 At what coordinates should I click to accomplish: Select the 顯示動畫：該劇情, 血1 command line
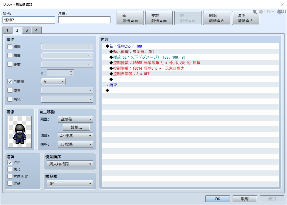tap(190, 52)
